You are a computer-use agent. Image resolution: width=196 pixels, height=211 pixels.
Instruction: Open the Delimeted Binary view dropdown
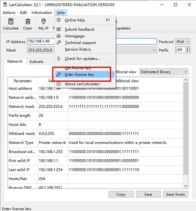pyautogui.click(x=164, y=72)
